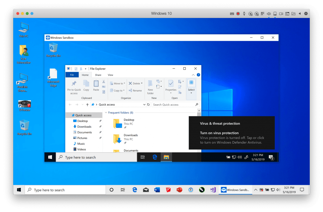The image size is (323, 212).
Task: Switch to the Home ribbon tab
Action: [x=85, y=75]
